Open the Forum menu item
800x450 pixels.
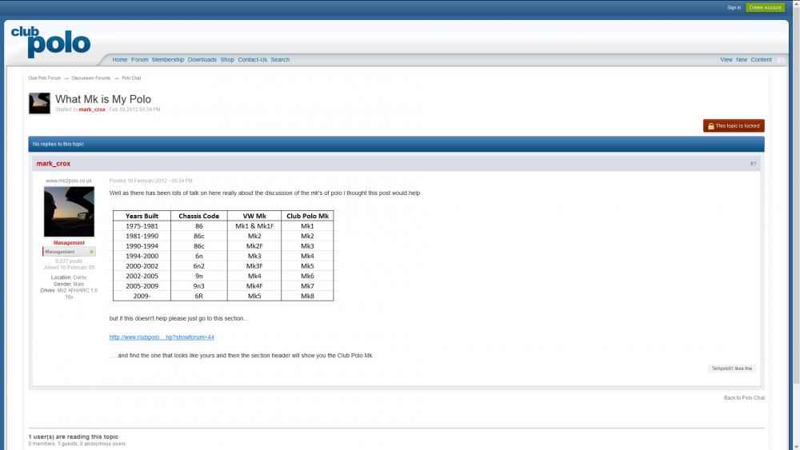coord(140,60)
